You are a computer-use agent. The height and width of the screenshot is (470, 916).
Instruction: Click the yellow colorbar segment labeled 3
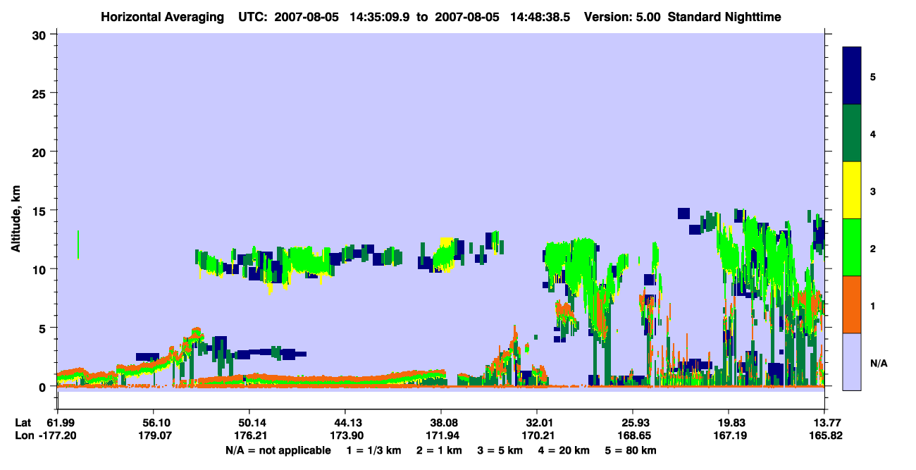pos(852,190)
